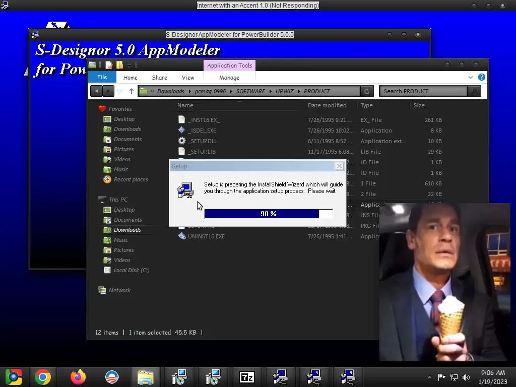The image size is (516, 387).
Task: Open Pictures under Favorites
Action: click(124, 149)
